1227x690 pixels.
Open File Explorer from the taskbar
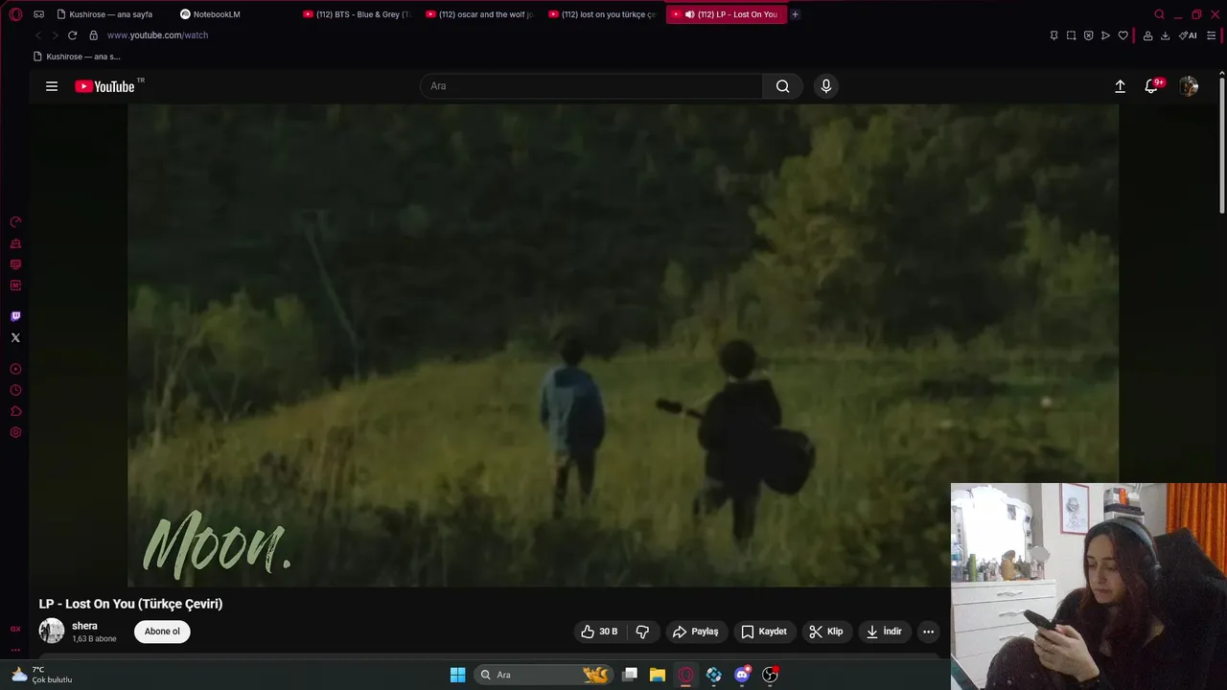click(x=658, y=675)
